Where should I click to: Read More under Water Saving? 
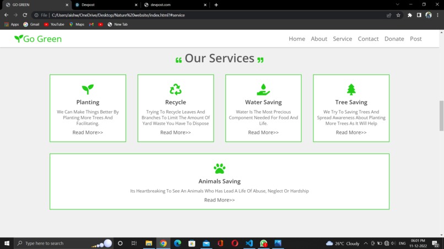263,132
